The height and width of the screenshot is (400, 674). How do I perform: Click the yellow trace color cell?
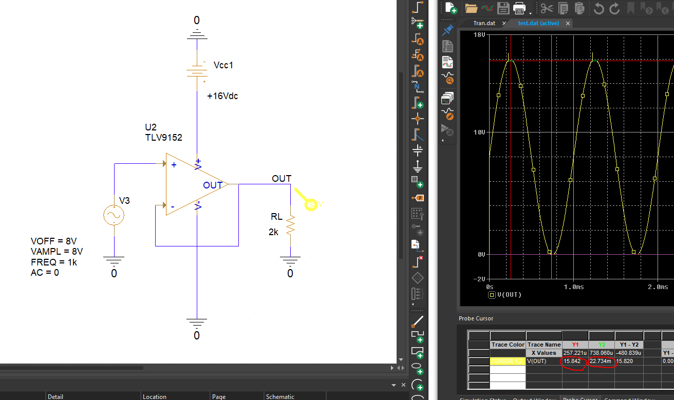508,361
